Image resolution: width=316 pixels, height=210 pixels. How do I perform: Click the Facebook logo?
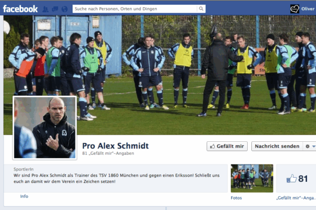20,9
